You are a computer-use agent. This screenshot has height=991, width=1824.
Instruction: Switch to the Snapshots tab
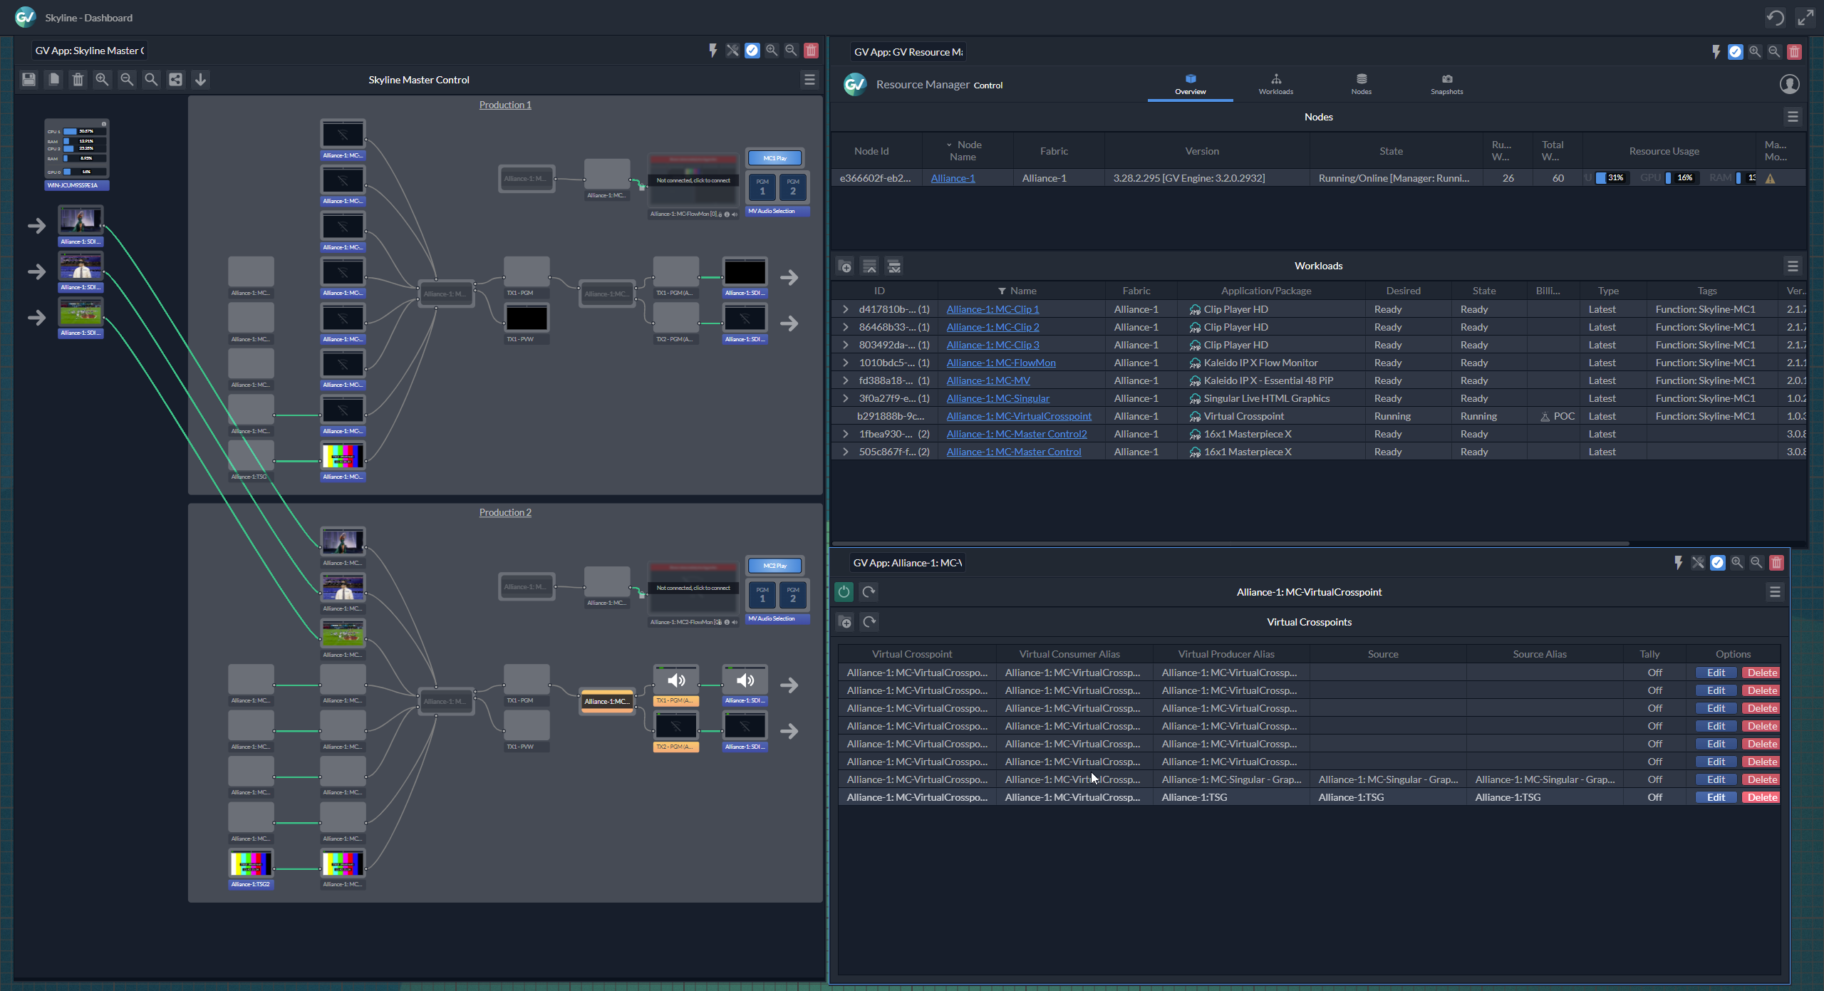pos(1446,84)
